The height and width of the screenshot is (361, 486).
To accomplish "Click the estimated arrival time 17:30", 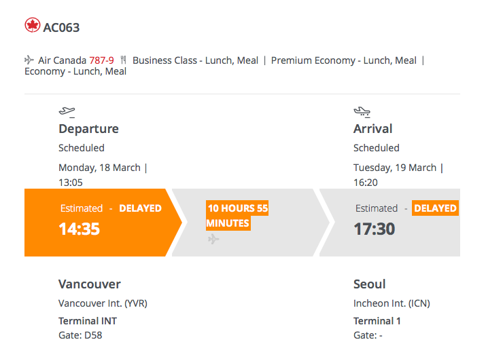I will pyautogui.click(x=374, y=229).
